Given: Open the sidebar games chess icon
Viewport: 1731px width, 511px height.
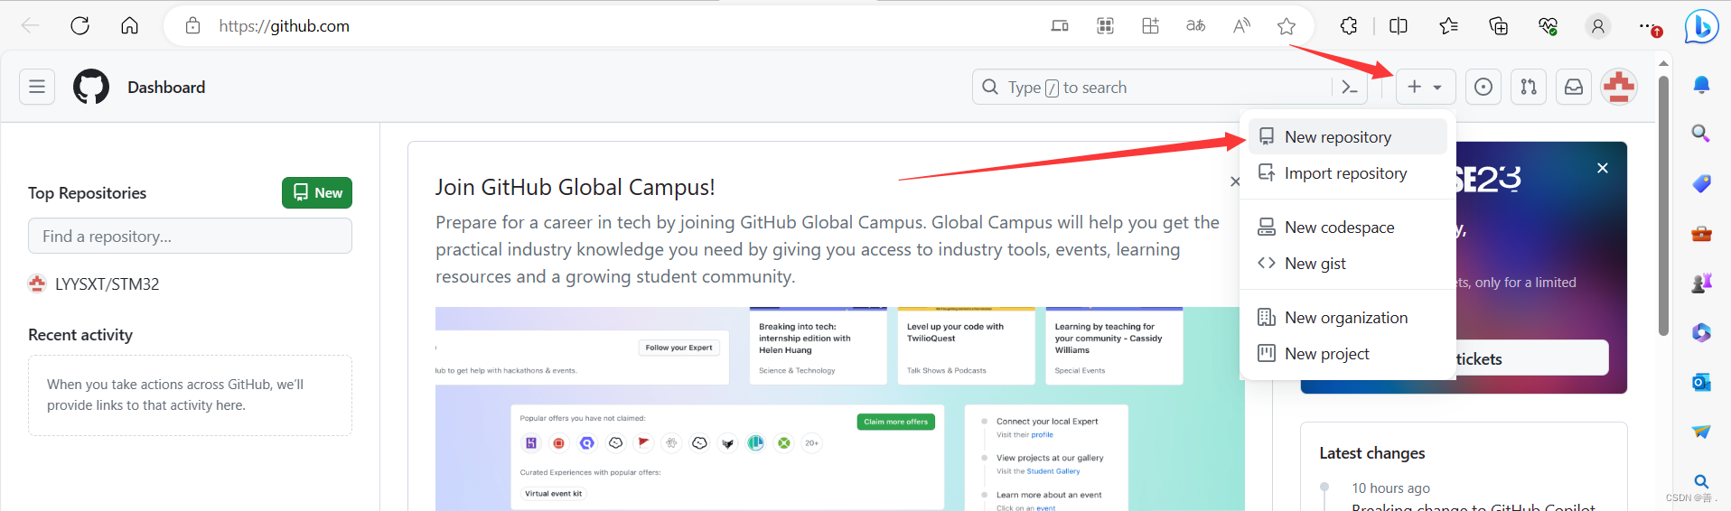Looking at the screenshot, I should pyautogui.click(x=1701, y=283).
